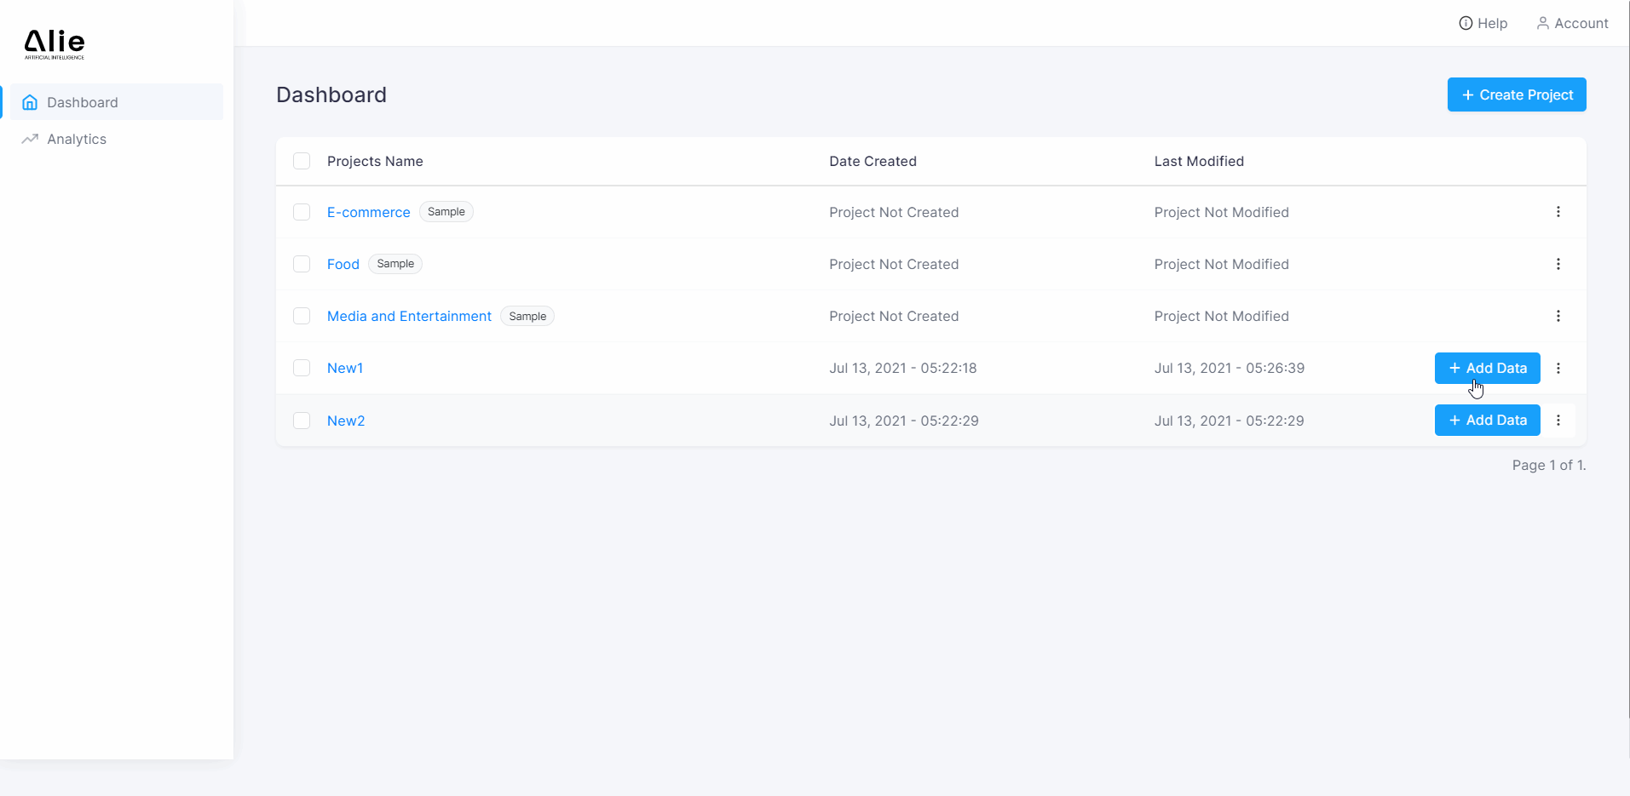Tick the New2 project checkbox
The image size is (1630, 796).
[x=302, y=421]
